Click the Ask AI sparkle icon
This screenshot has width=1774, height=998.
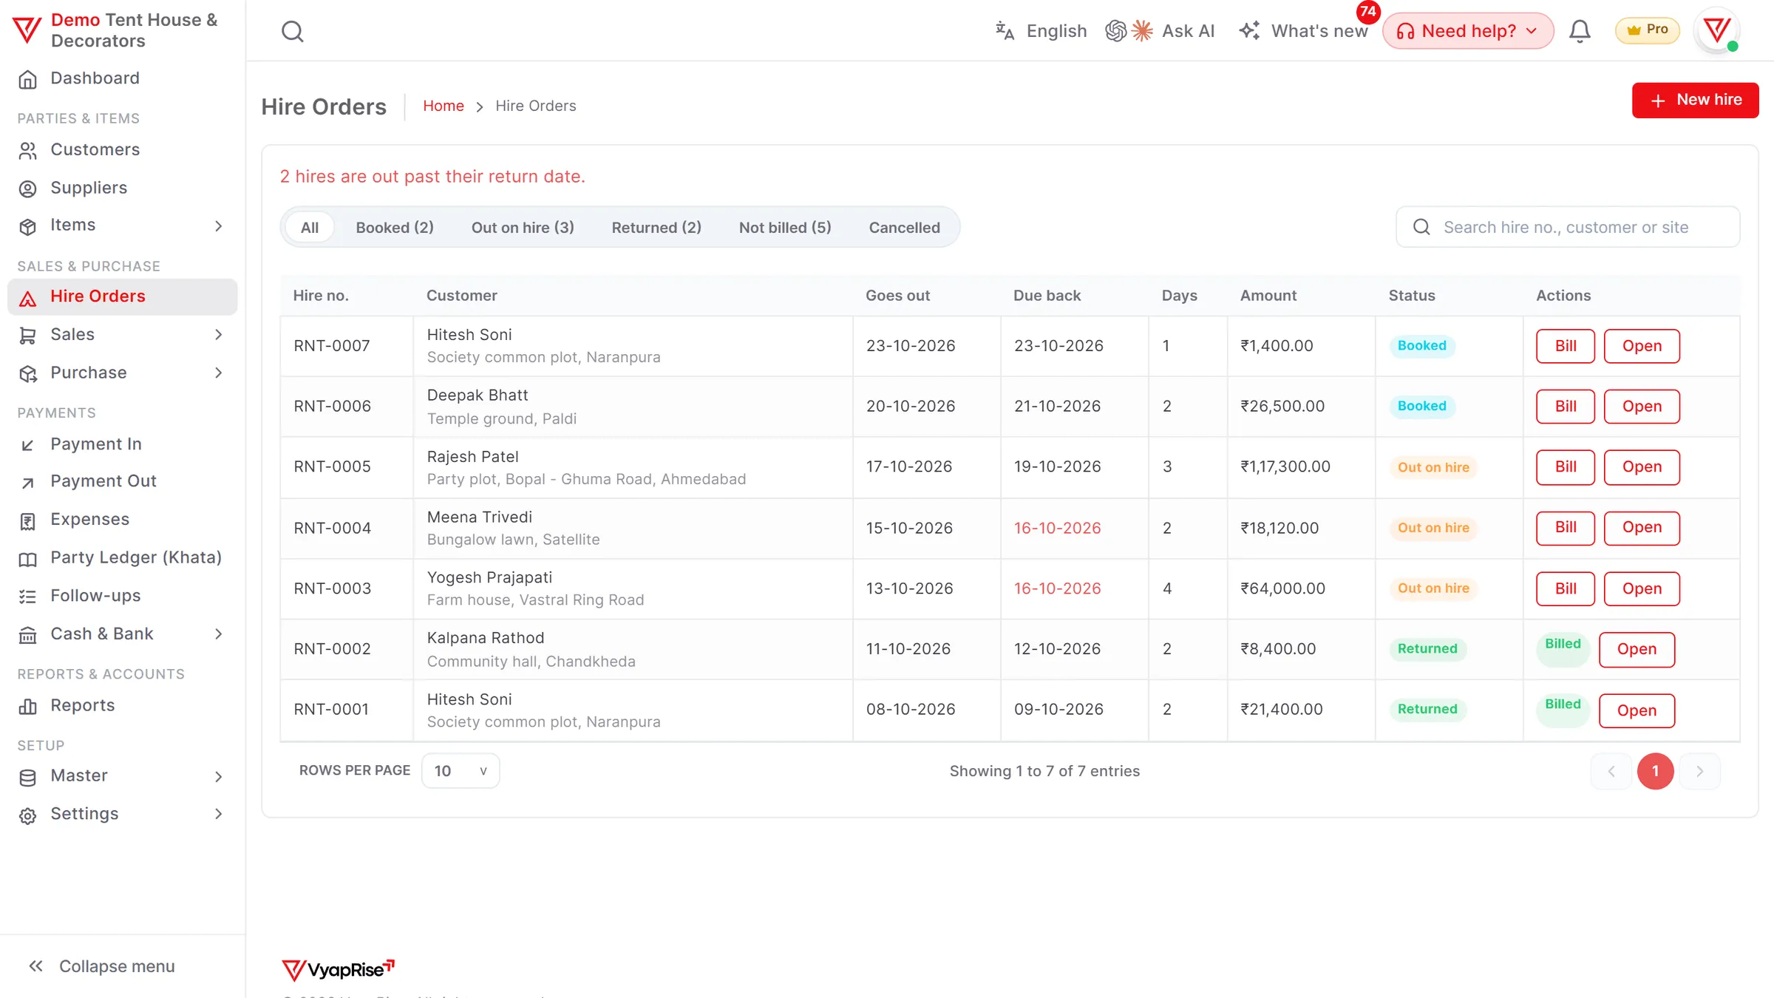pos(1142,31)
